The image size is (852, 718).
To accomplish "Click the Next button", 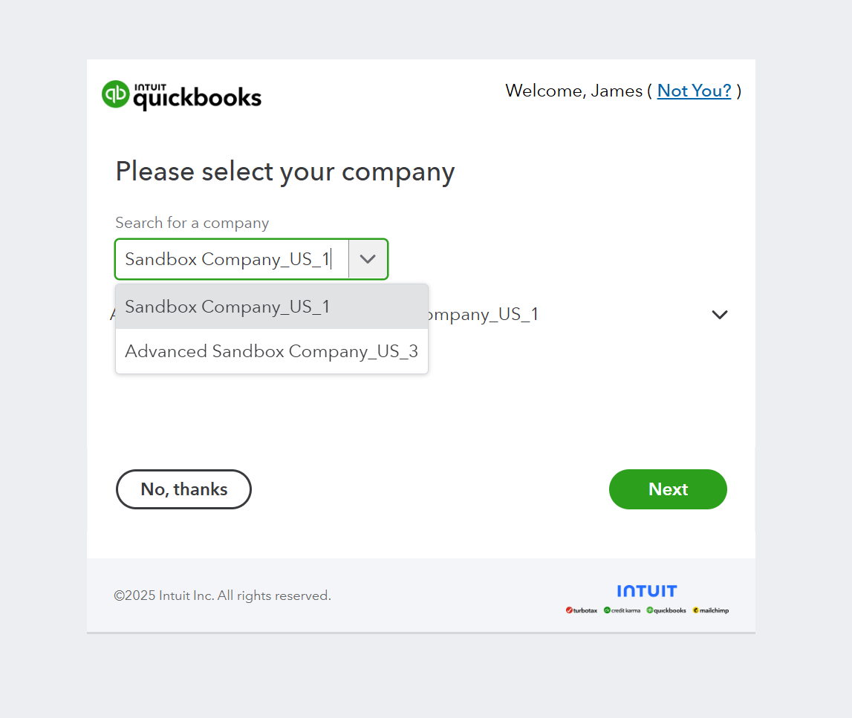I will coord(668,489).
